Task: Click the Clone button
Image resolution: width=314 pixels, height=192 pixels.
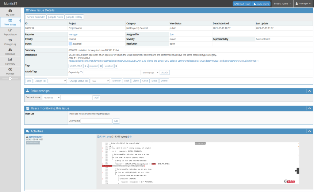Action: click(x=136, y=81)
